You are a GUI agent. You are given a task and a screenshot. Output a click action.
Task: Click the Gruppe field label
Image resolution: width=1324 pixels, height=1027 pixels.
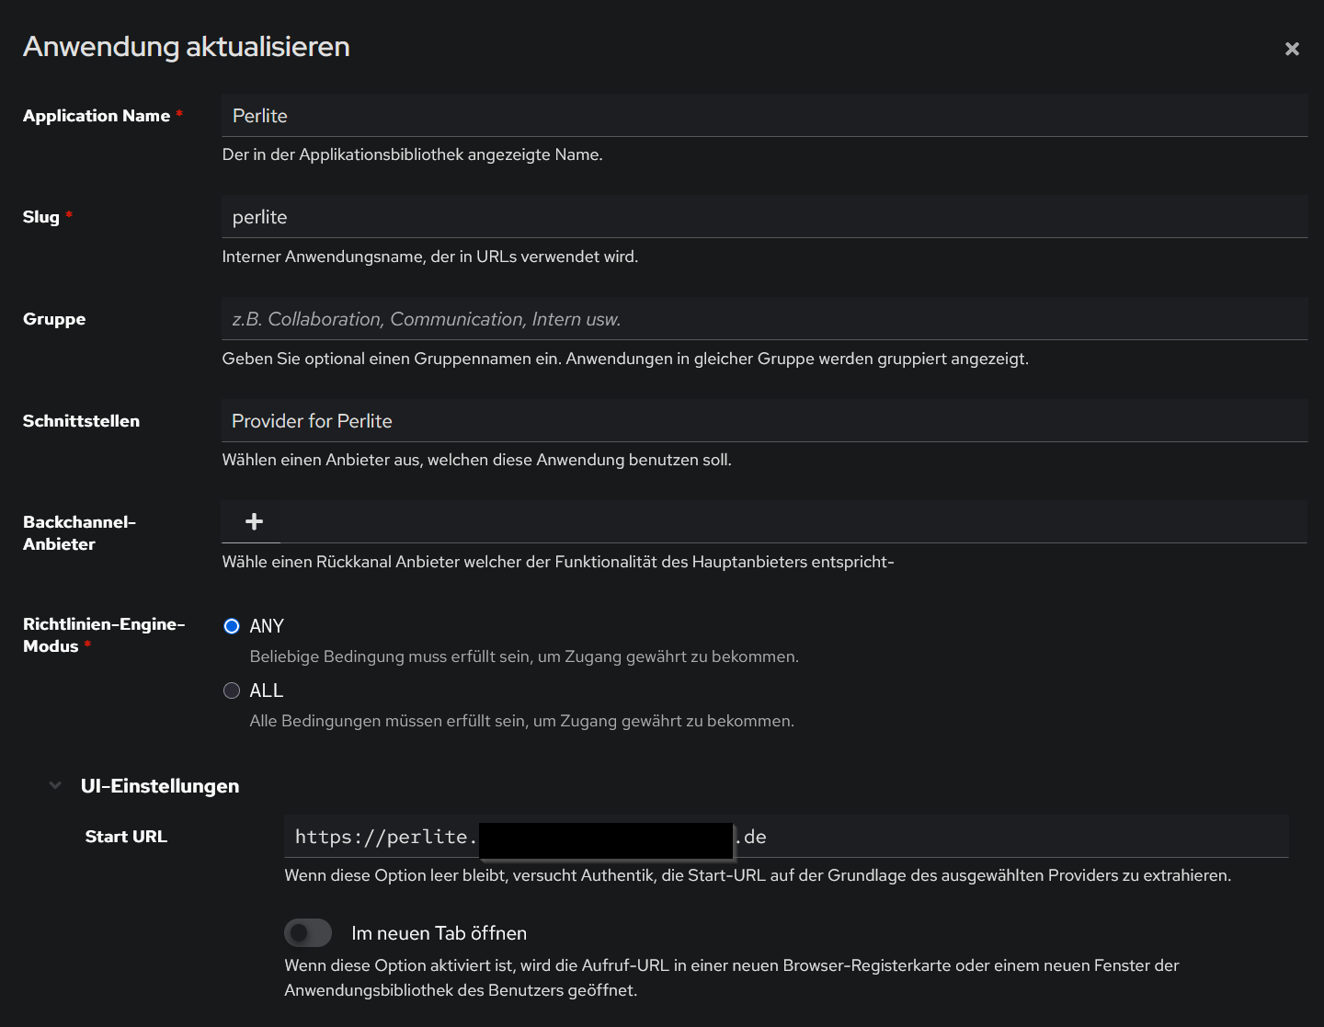pyautogui.click(x=54, y=319)
